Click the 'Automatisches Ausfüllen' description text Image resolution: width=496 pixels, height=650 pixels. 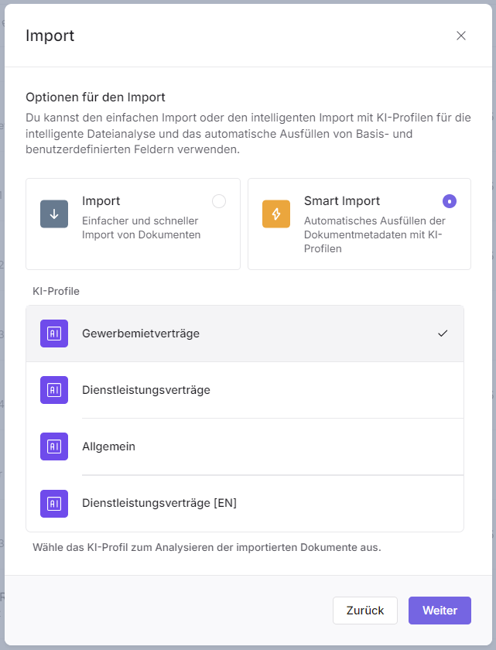[373, 234]
